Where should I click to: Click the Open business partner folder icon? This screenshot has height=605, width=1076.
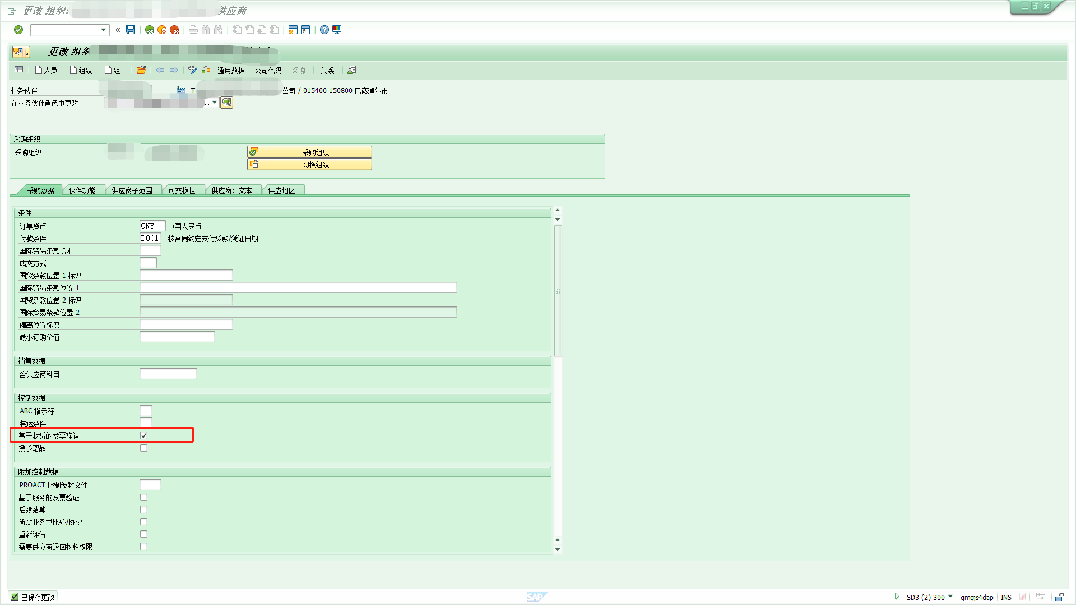(141, 70)
